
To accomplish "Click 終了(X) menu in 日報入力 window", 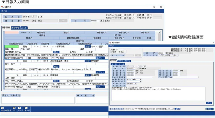I will pos(4,11).
